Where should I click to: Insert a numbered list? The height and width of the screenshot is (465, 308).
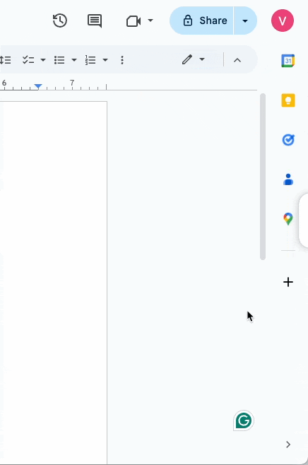pos(90,60)
